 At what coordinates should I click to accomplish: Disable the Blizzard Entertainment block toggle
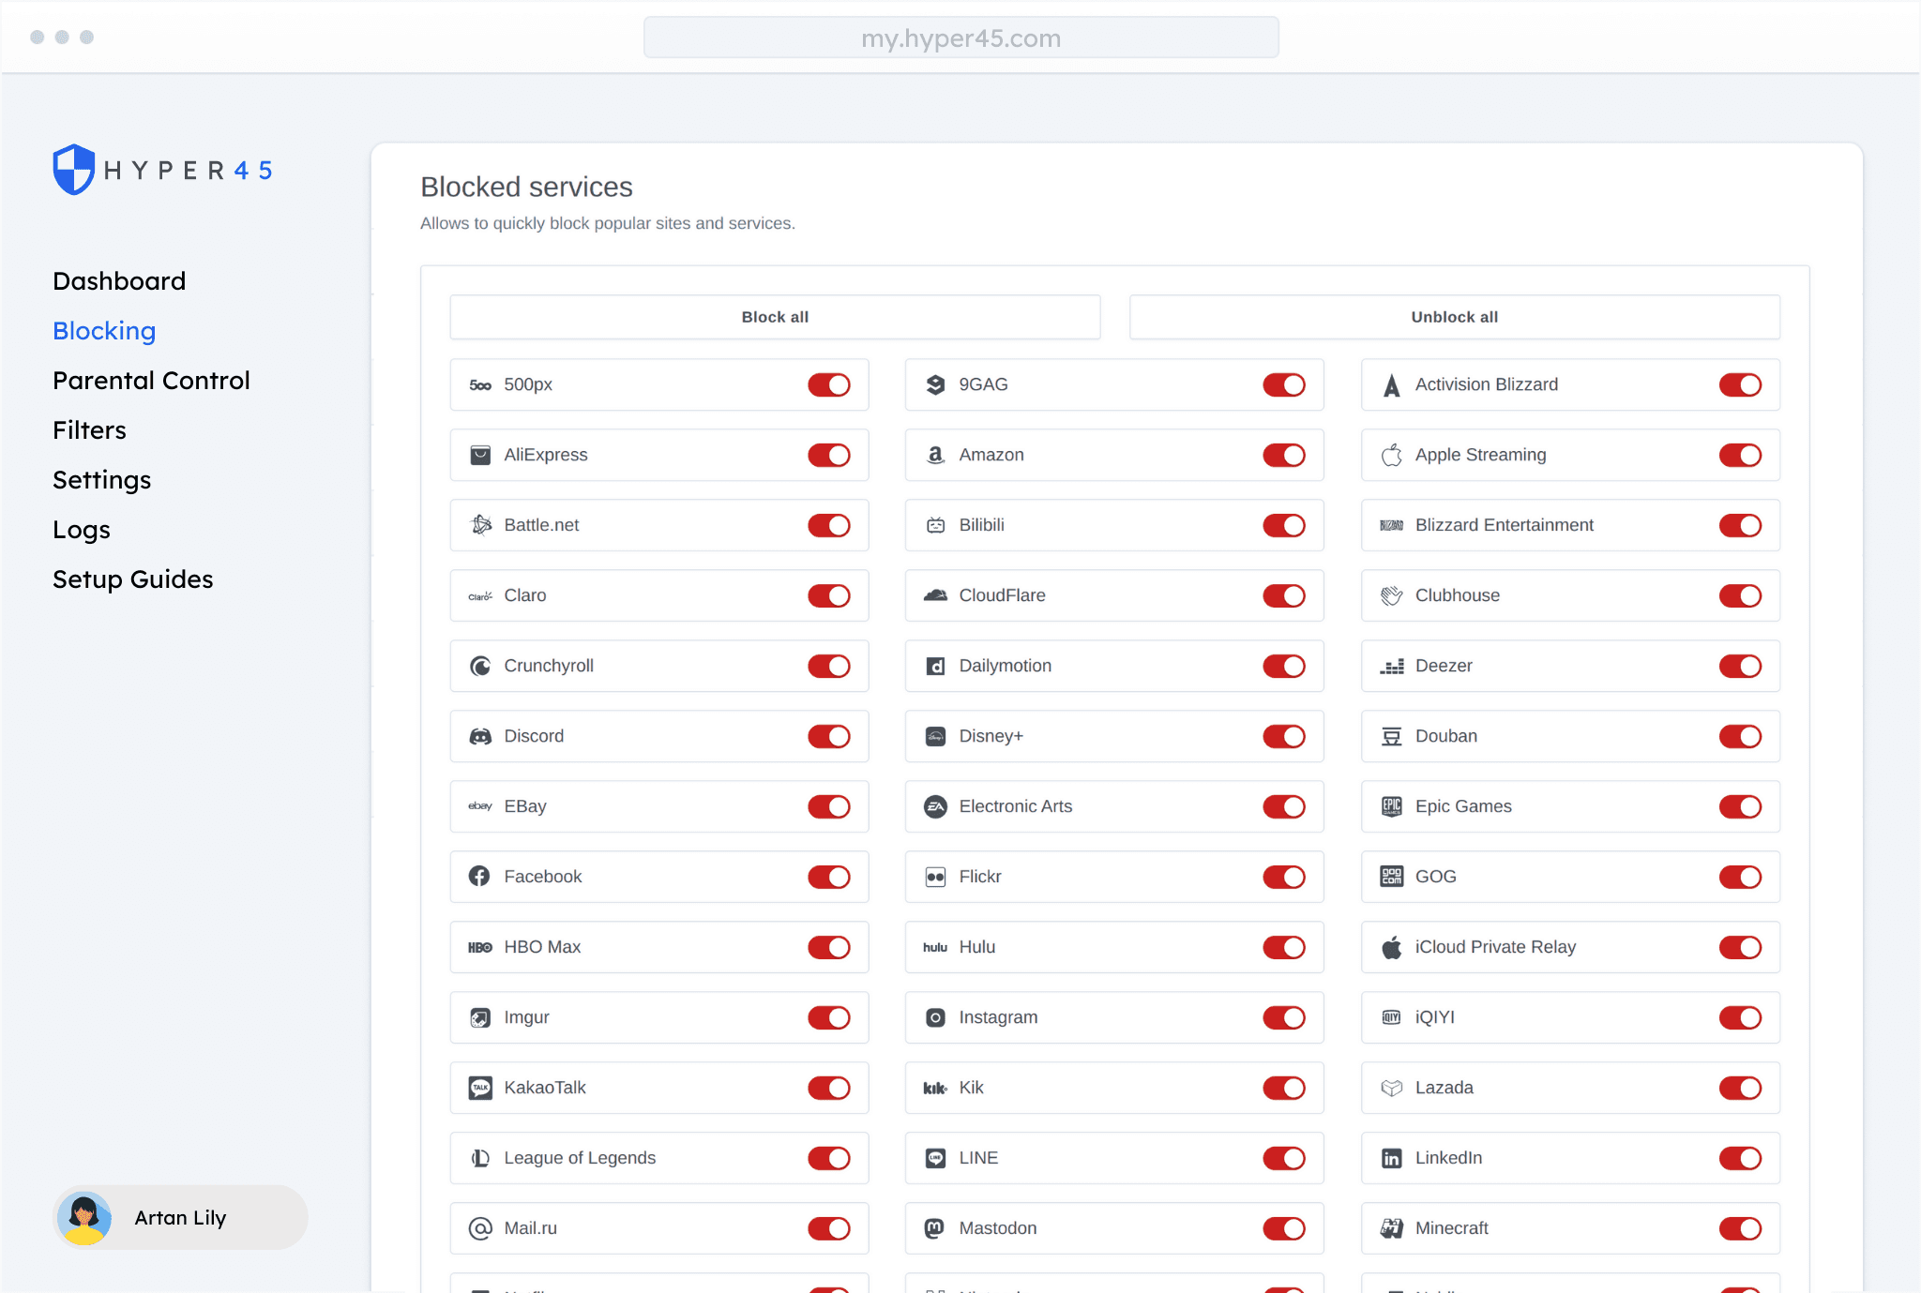click(x=1740, y=525)
